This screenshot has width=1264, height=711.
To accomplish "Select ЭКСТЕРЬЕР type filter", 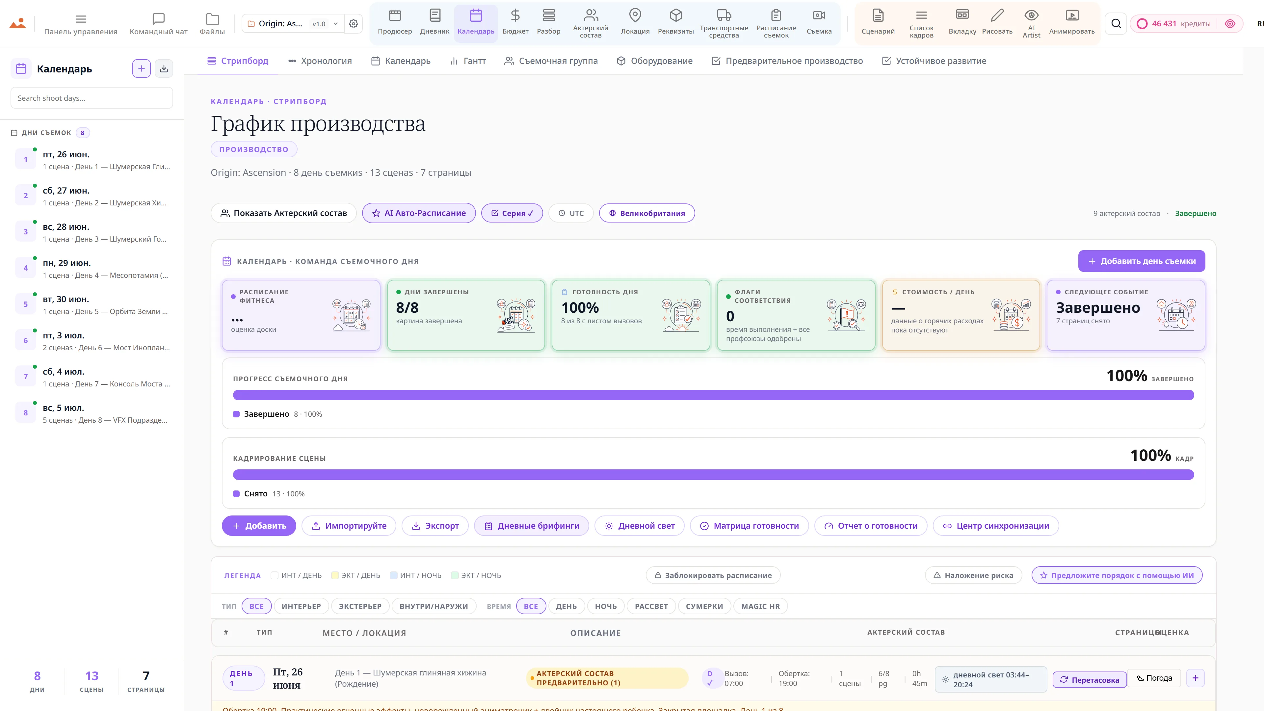I will (x=360, y=606).
